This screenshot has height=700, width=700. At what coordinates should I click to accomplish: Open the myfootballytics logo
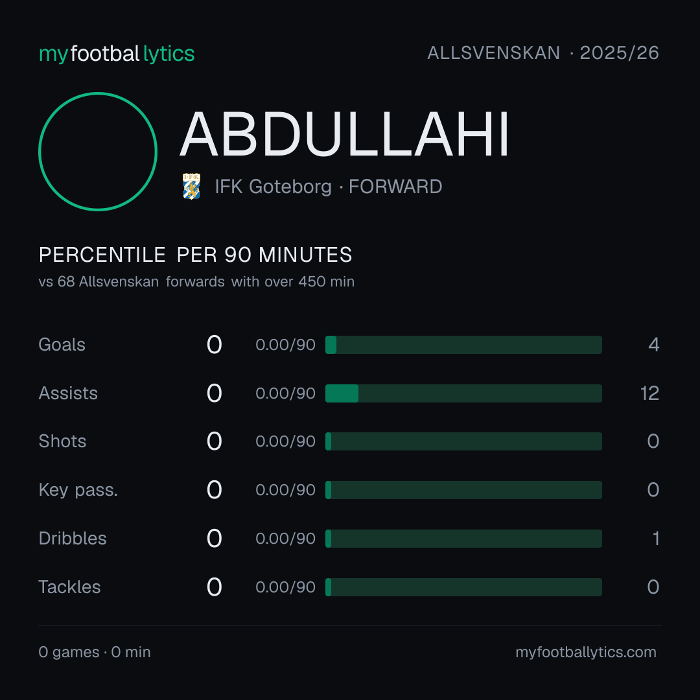click(117, 54)
